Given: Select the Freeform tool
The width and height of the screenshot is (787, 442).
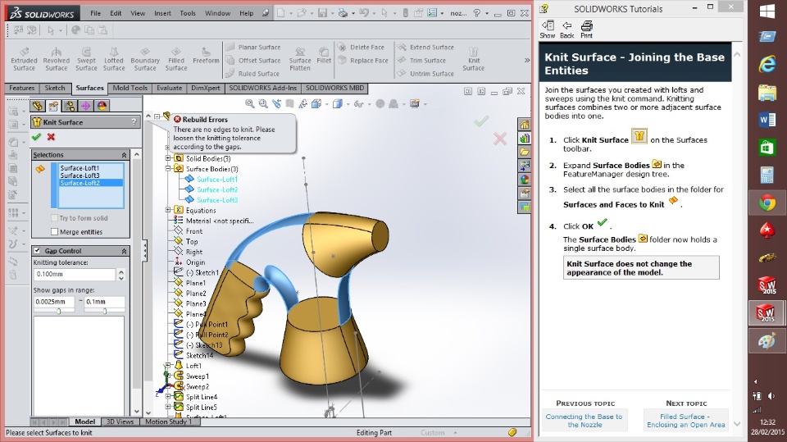Looking at the screenshot, I should pos(206,56).
